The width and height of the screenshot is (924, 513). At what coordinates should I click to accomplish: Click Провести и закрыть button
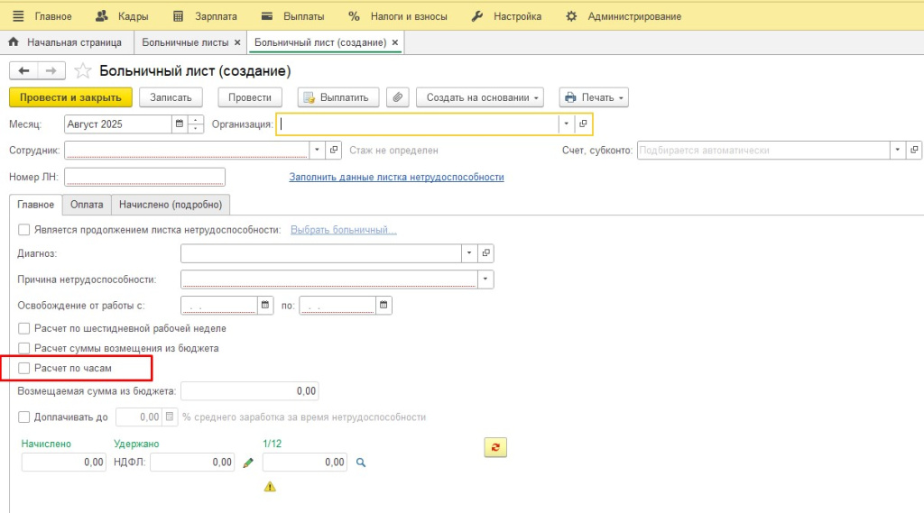click(70, 97)
